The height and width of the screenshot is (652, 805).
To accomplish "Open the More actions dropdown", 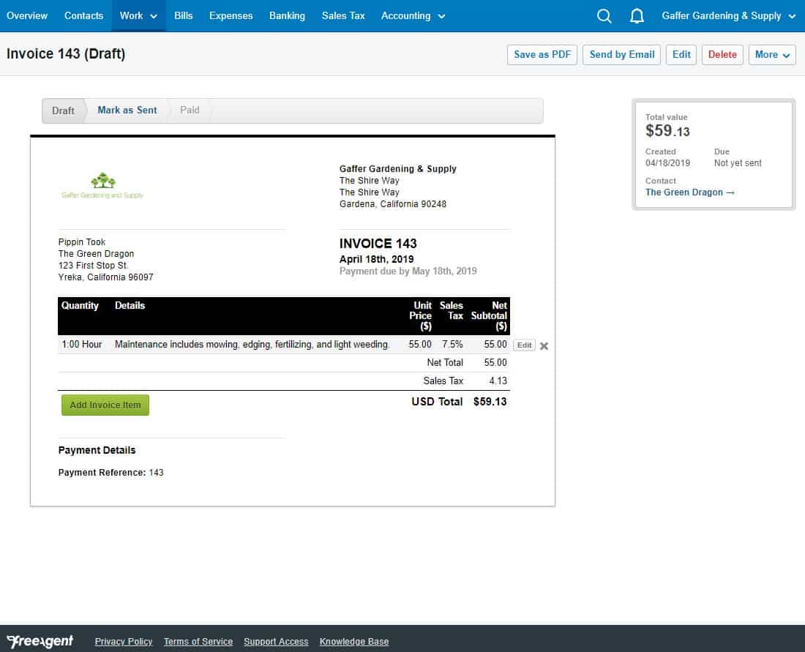I will 771,54.
